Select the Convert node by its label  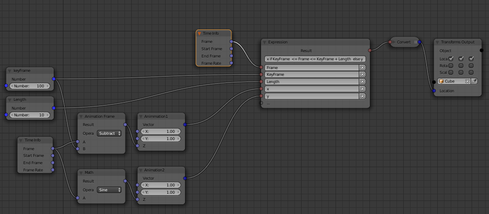click(404, 42)
